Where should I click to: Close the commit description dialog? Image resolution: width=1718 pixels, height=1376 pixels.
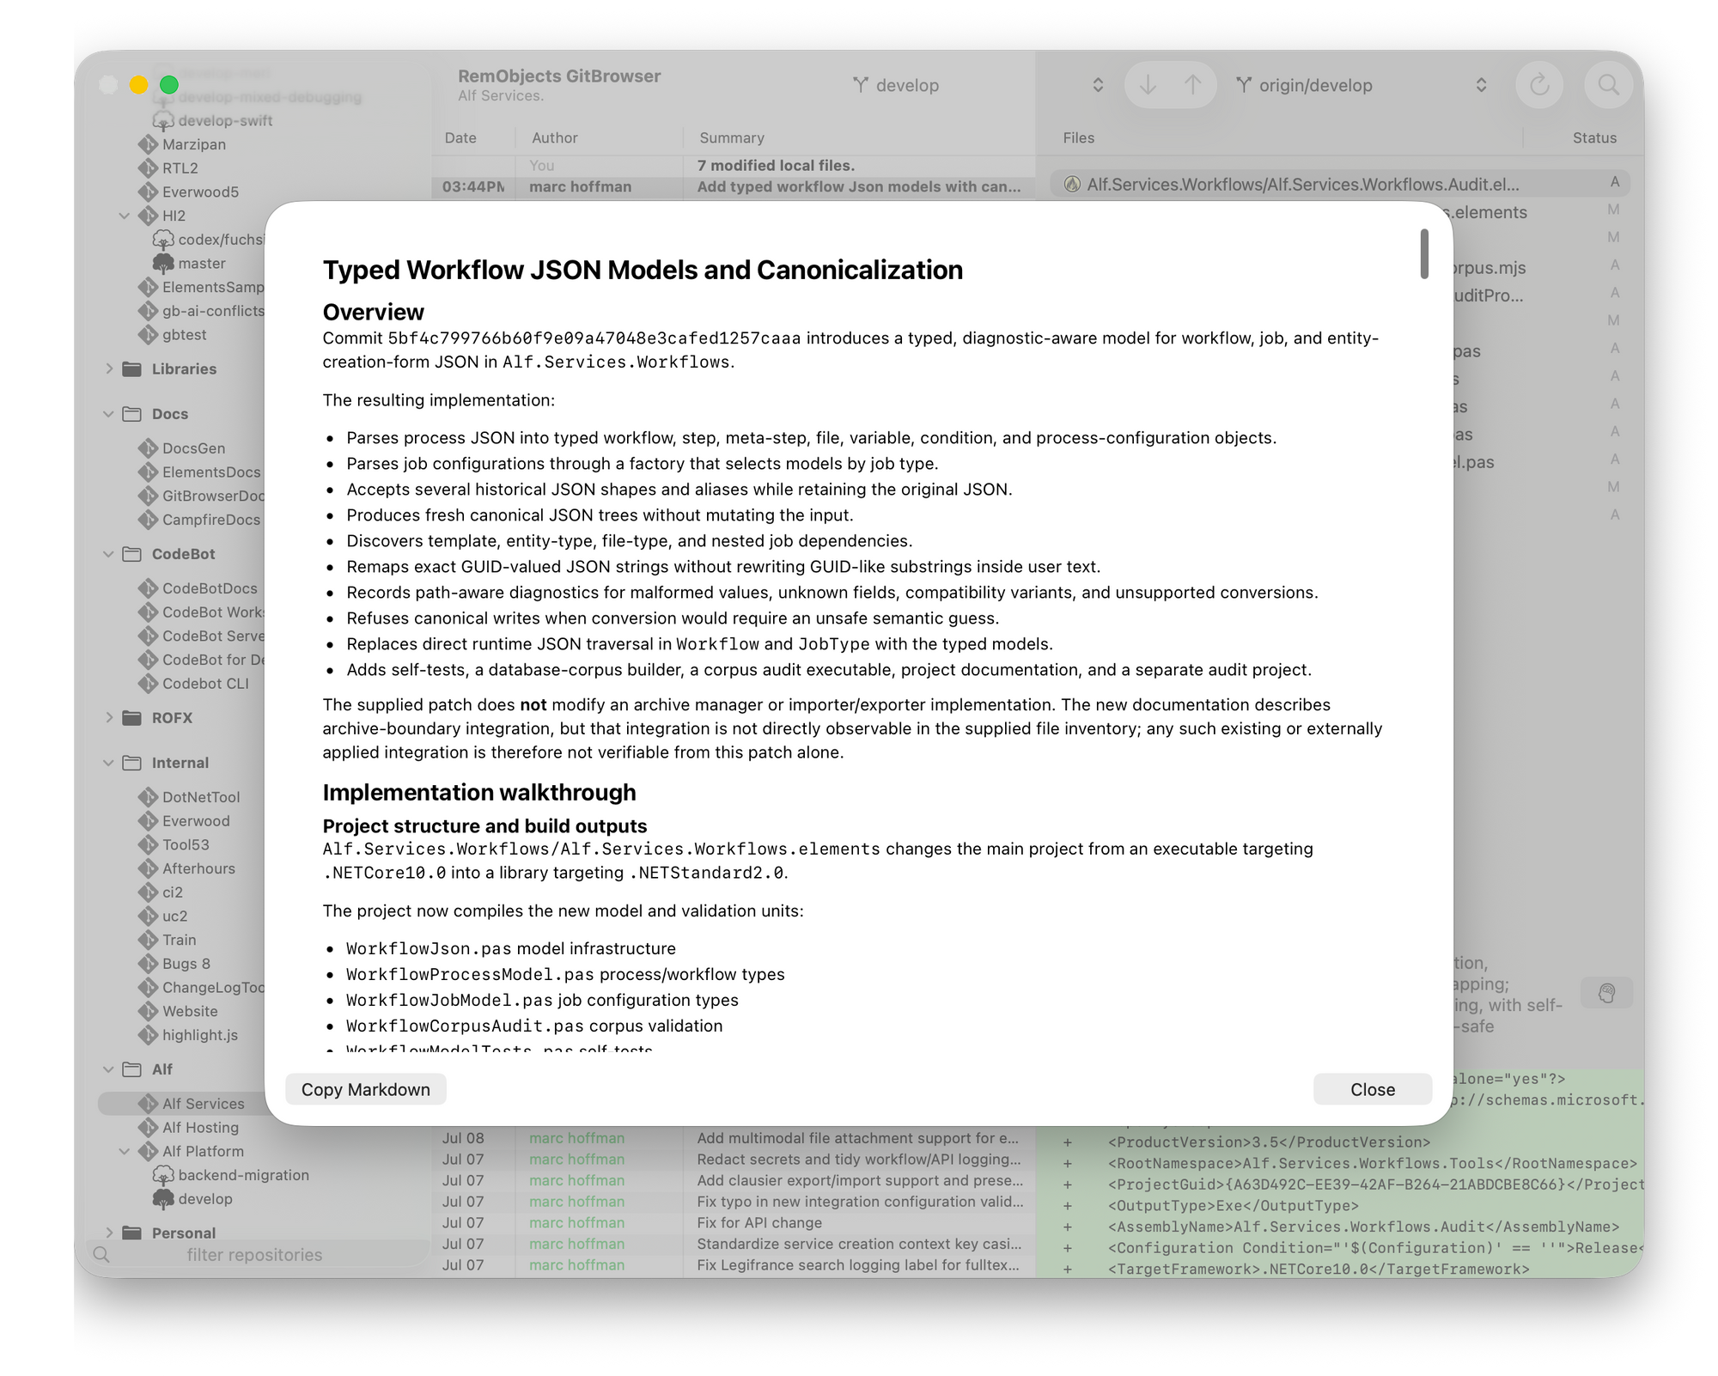(x=1372, y=1089)
